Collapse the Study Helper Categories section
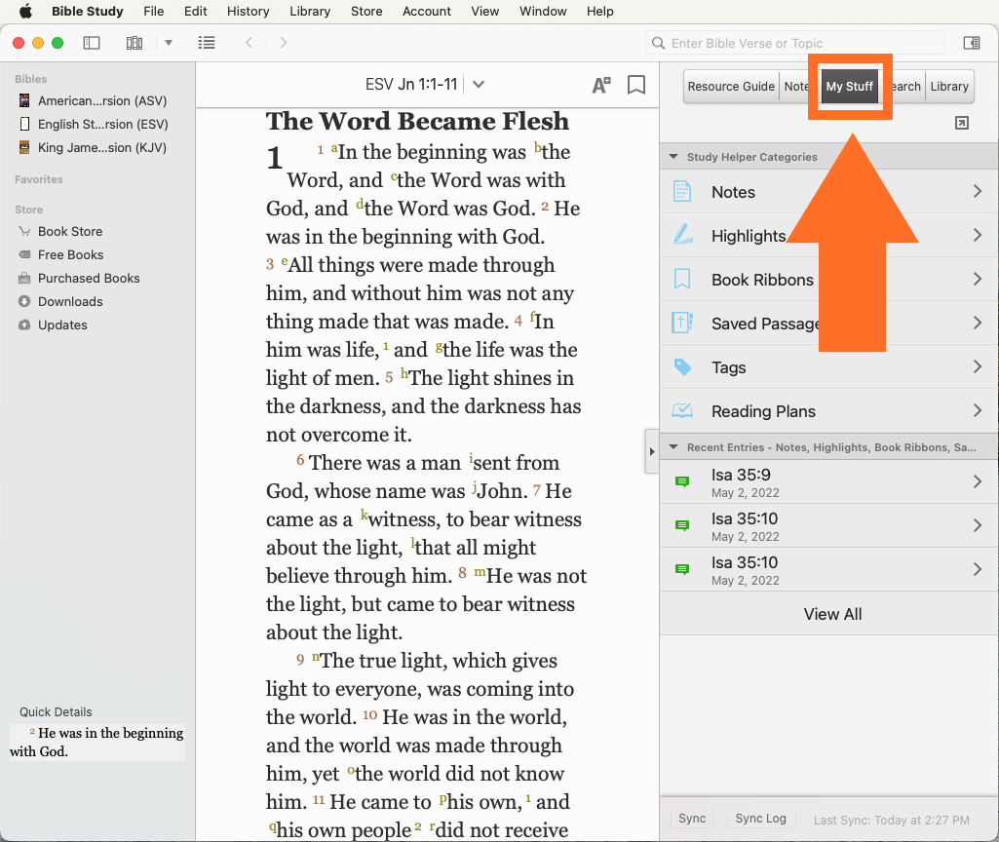Screen dimensions: 999x842 [x=672, y=157]
